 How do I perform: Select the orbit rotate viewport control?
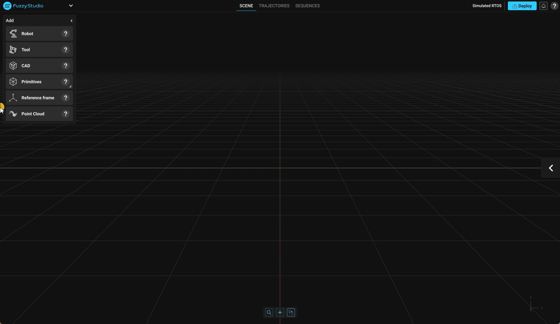(291, 312)
